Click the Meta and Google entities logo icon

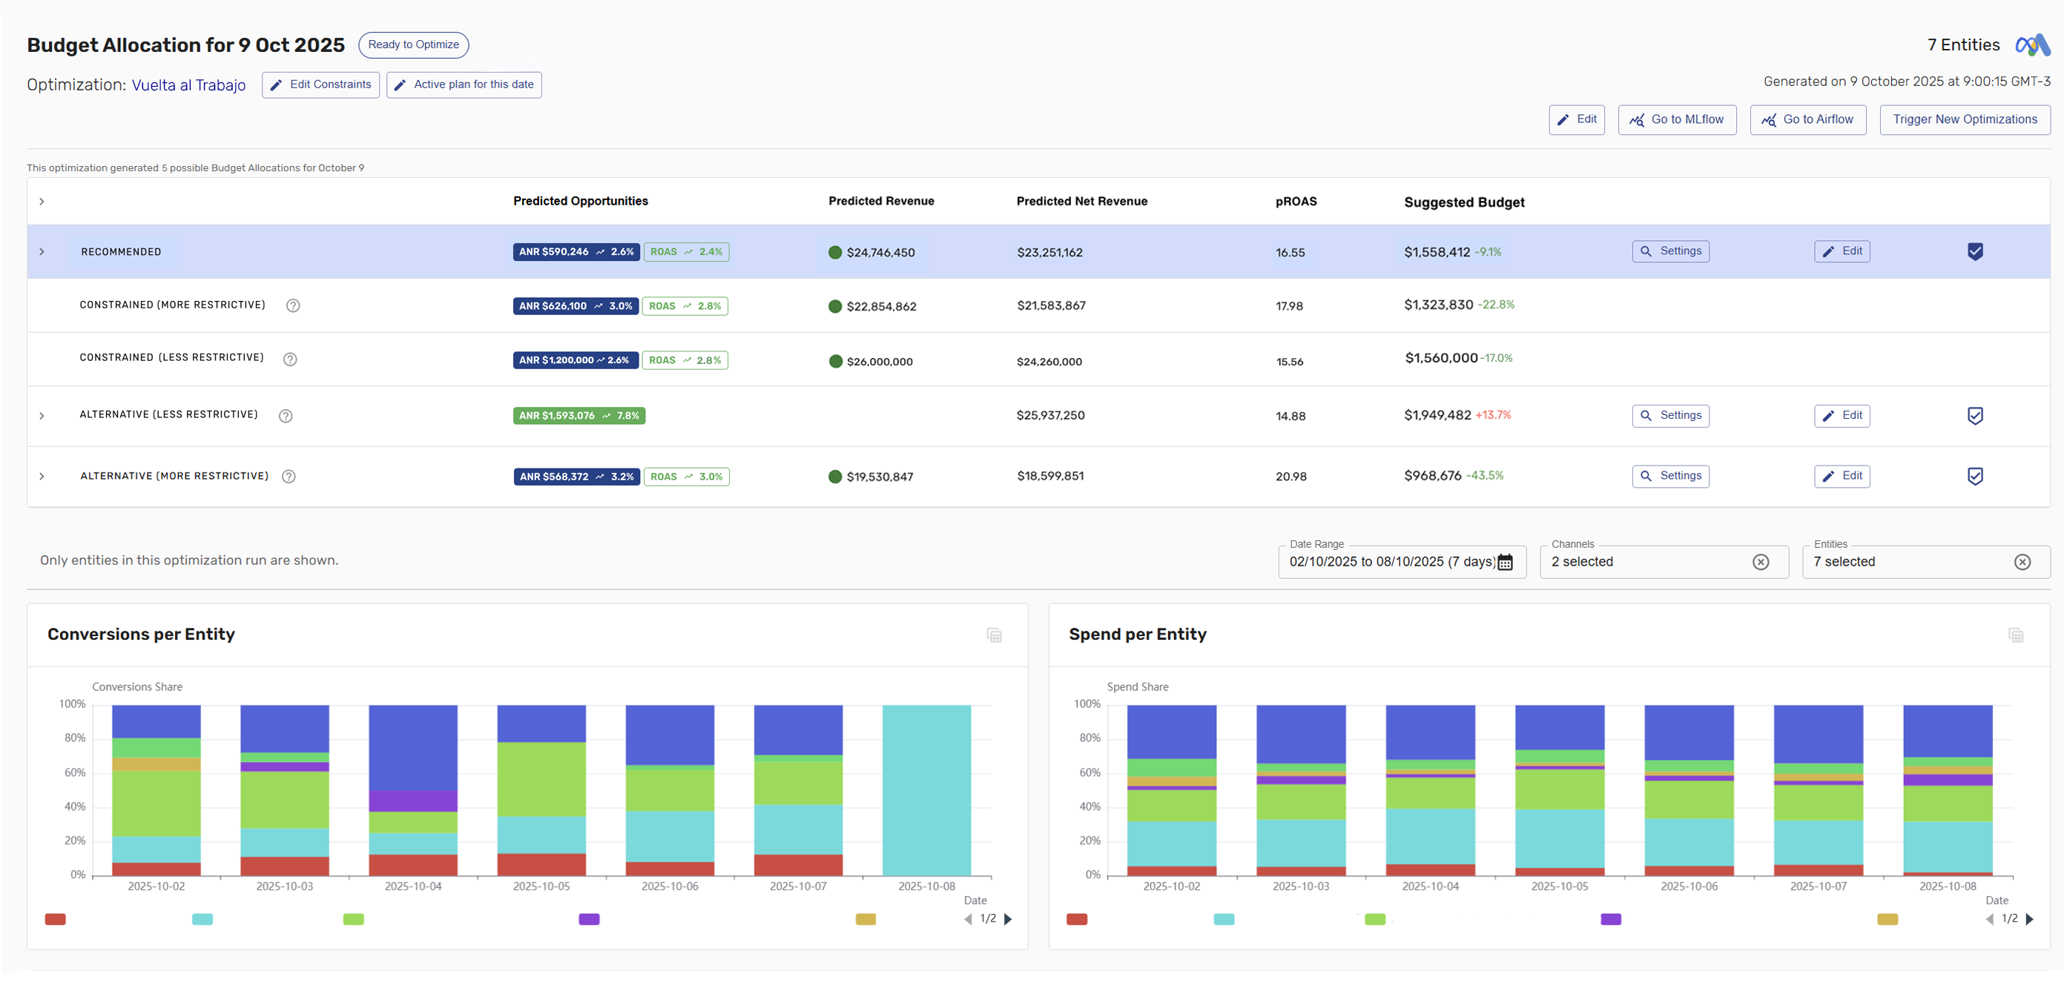2031,45
